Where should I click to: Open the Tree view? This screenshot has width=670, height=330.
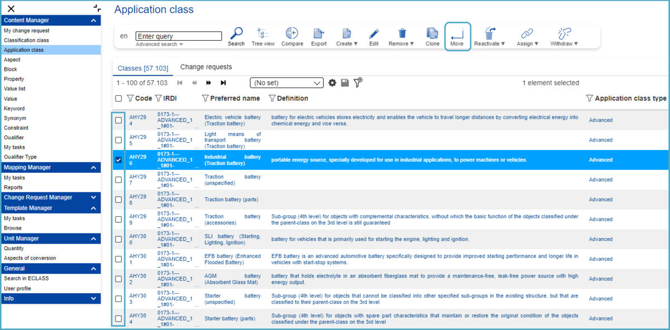coord(262,33)
